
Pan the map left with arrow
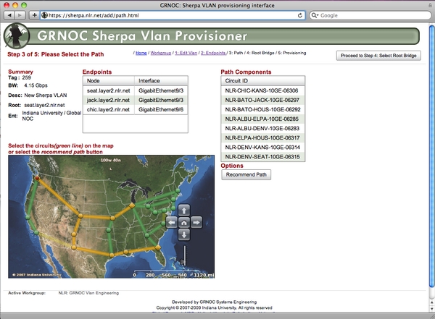pyautogui.click(x=172, y=222)
